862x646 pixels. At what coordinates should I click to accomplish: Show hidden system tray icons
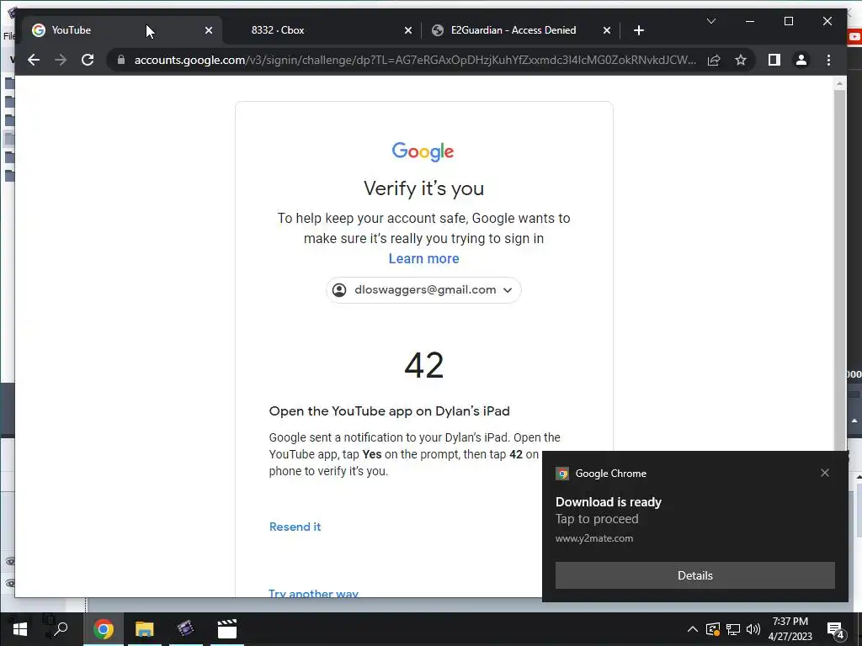pyautogui.click(x=693, y=629)
